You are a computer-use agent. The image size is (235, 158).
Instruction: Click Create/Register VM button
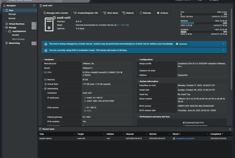86,13
